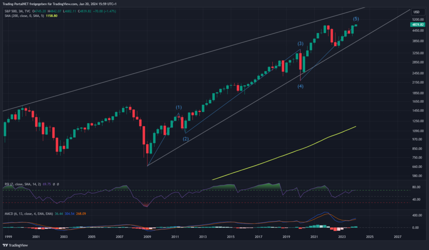Click the Elliott wave (5) label

(x=356, y=19)
